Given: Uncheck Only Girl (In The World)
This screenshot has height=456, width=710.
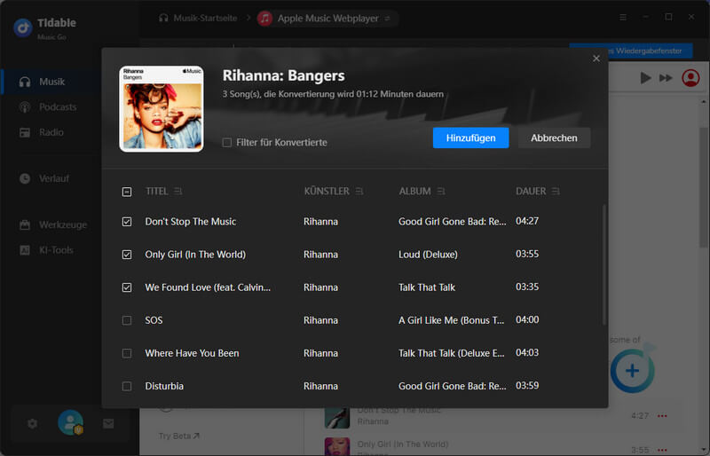Looking at the screenshot, I should (127, 255).
